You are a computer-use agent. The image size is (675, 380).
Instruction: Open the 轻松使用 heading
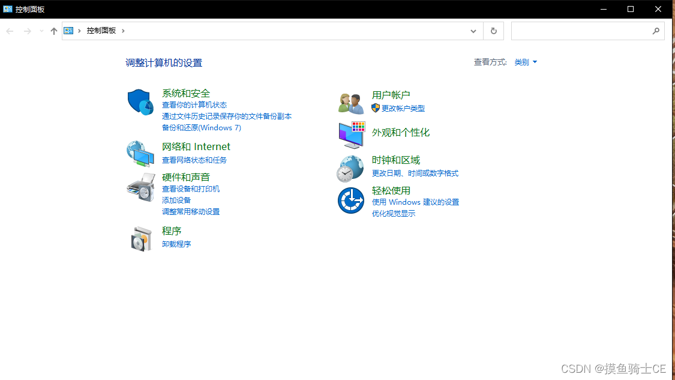(x=391, y=190)
